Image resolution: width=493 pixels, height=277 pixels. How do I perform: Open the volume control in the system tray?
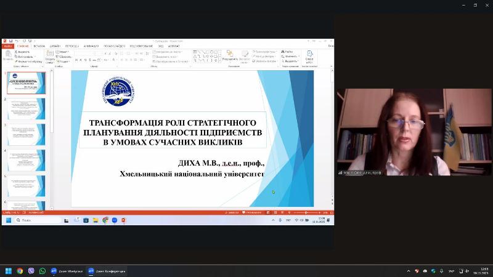pyautogui.click(x=467, y=271)
